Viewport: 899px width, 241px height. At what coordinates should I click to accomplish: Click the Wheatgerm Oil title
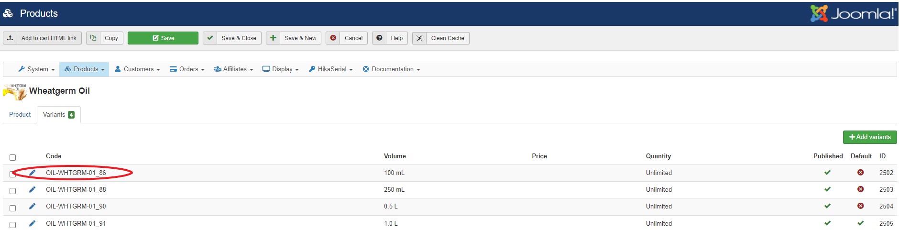tap(59, 91)
